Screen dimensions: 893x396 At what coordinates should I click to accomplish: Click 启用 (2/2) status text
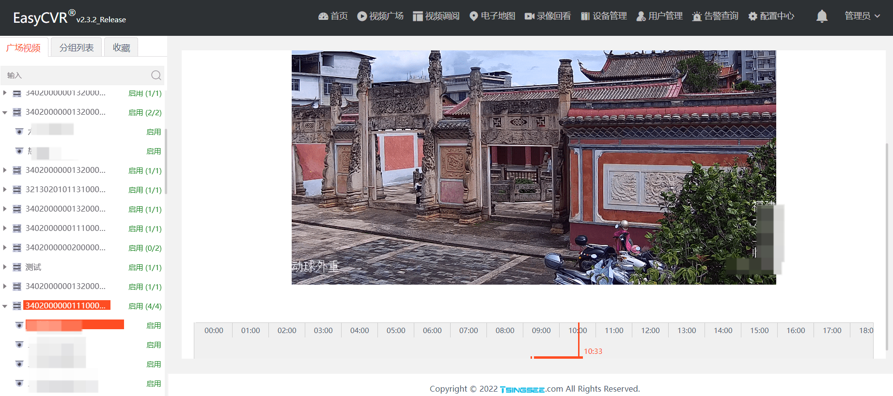[x=145, y=112]
